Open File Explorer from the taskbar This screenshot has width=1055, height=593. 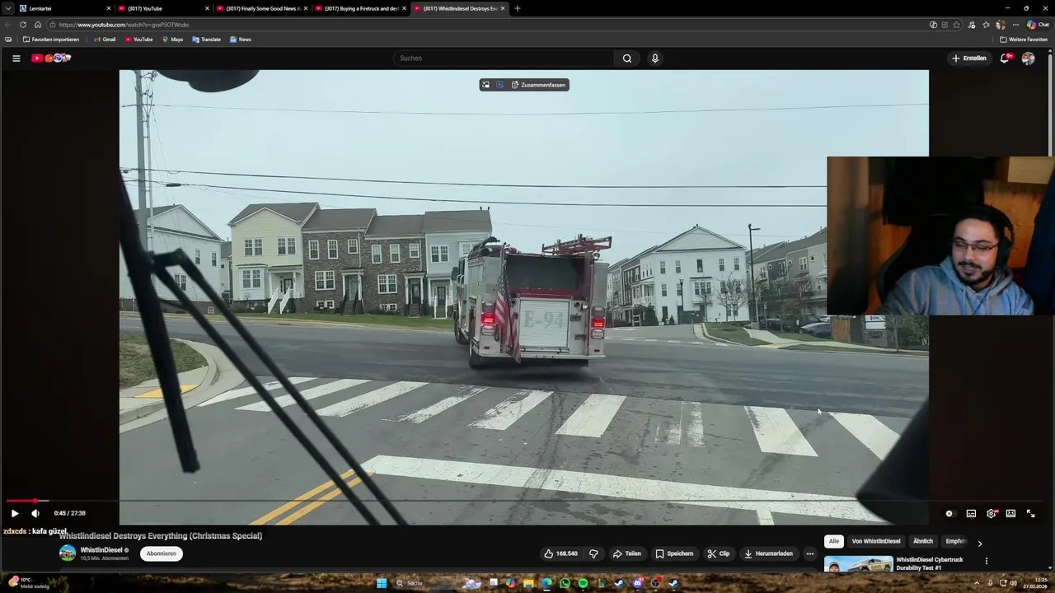528,583
